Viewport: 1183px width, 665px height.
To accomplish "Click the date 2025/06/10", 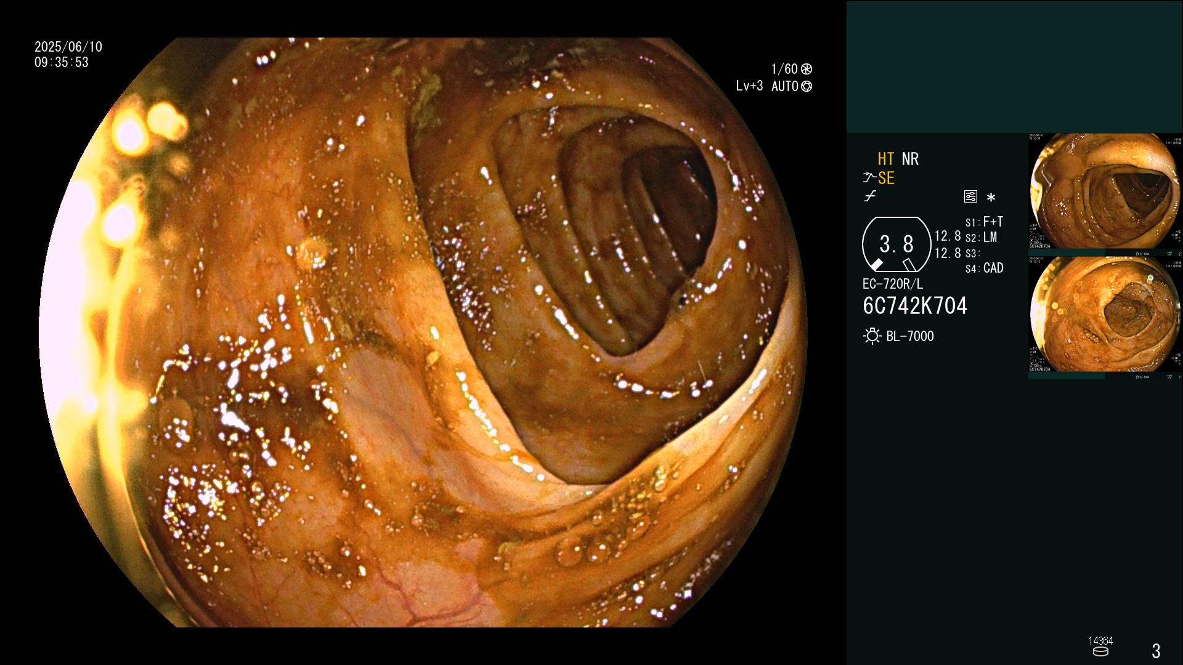I will coord(68,47).
